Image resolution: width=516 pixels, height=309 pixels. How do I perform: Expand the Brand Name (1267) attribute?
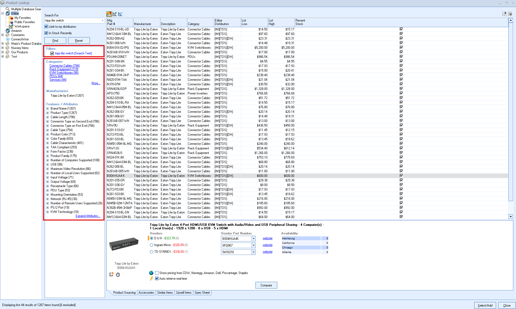[x=48, y=109]
